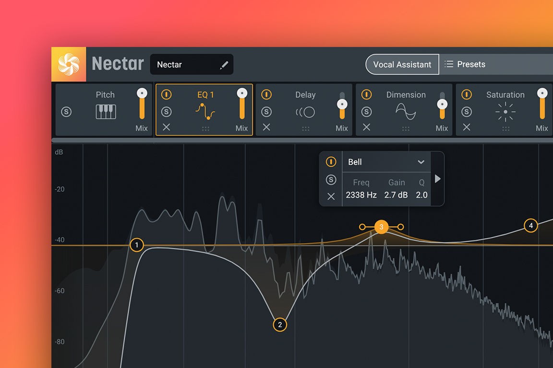Toggle Dimension module power
Image resolution: width=553 pixels, height=368 pixels.
click(x=366, y=94)
